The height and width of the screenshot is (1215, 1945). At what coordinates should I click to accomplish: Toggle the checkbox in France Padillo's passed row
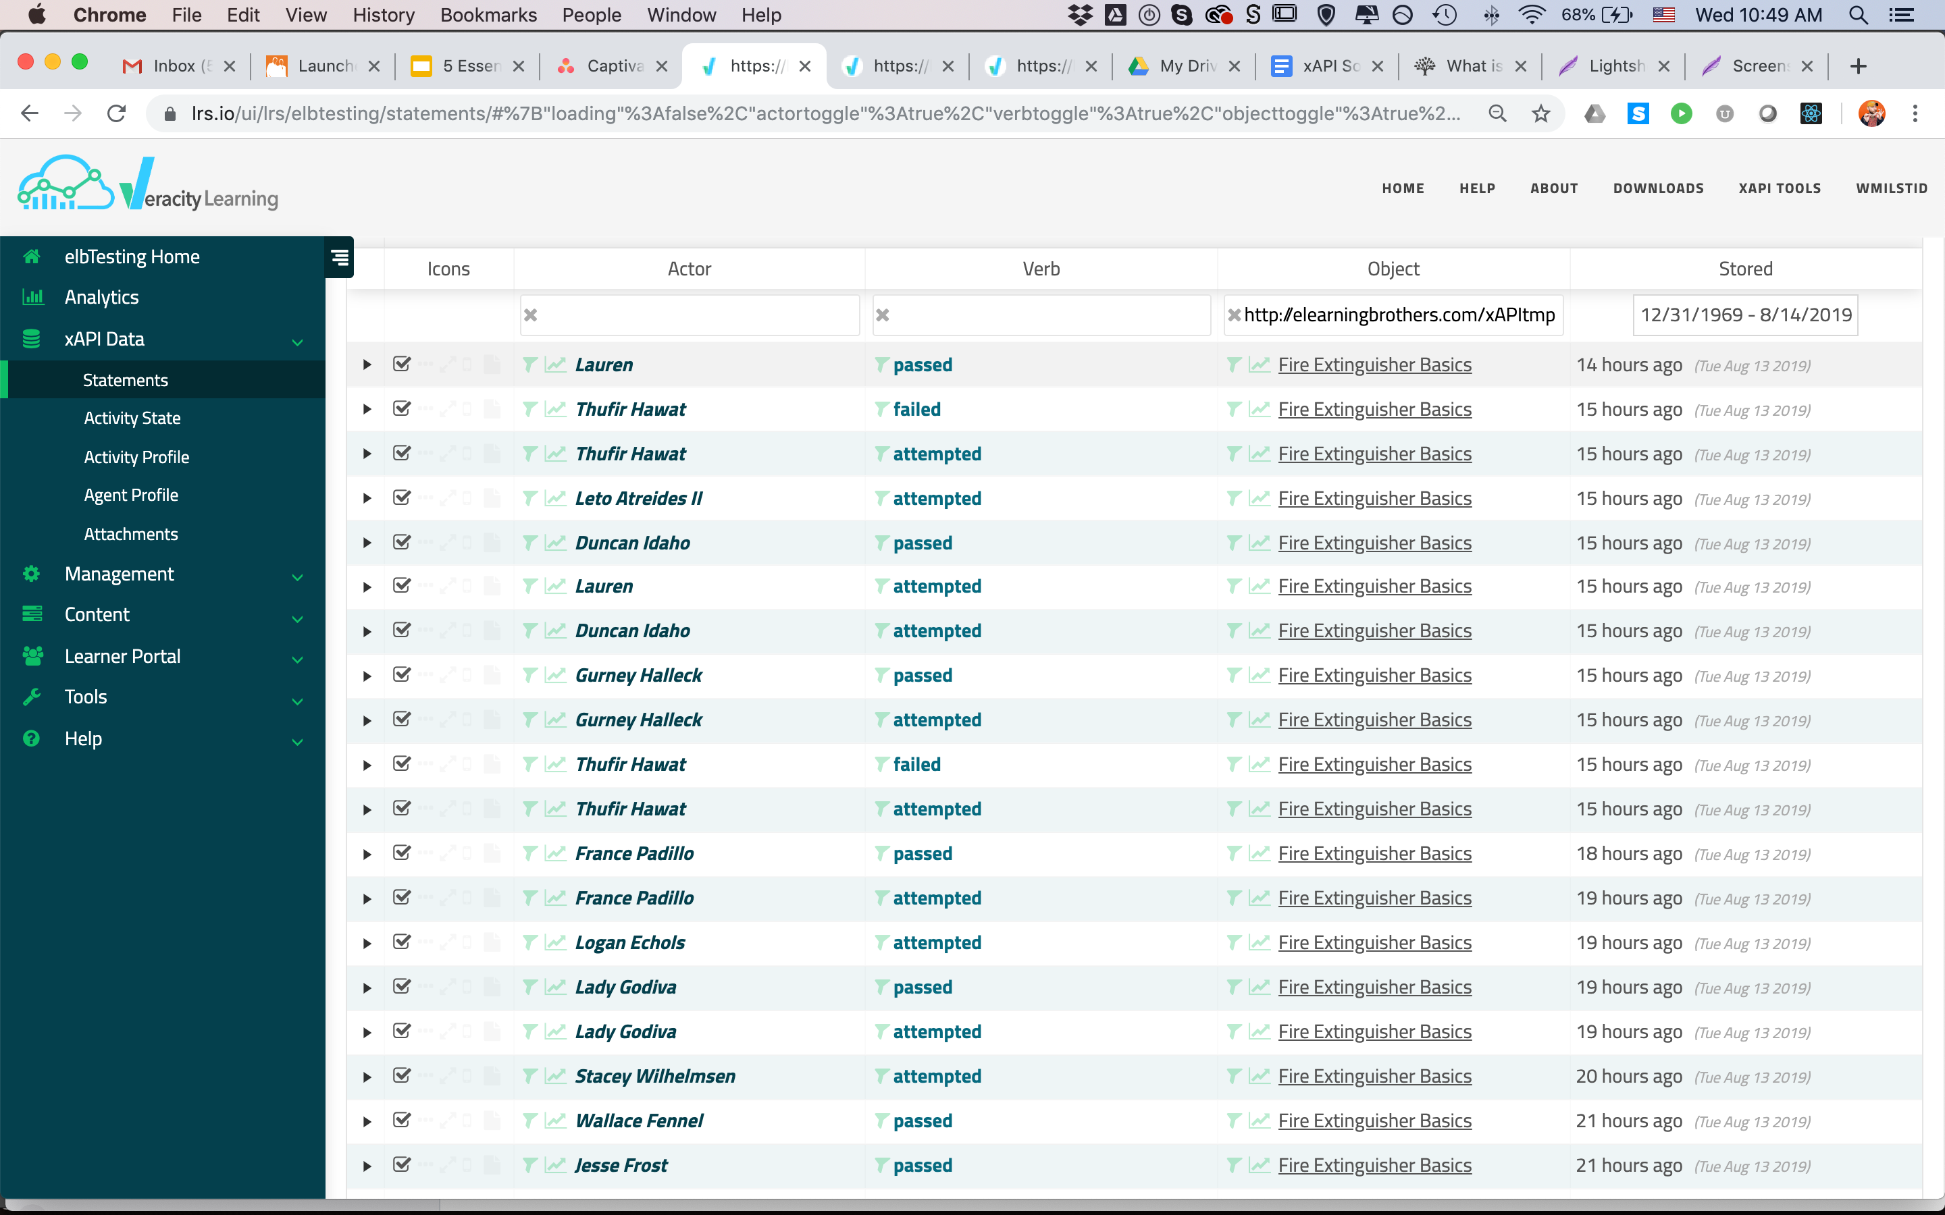(x=402, y=853)
